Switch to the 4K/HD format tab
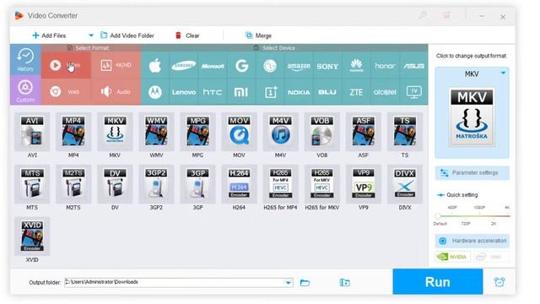This screenshot has width=540, height=304. click(x=116, y=65)
